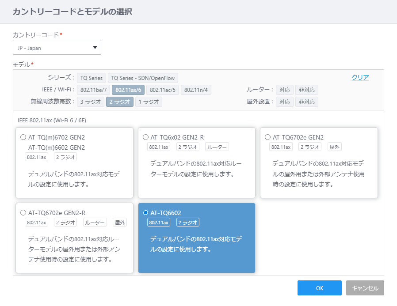Select 対応 for the 屋外設置 filter
Image resolution: width=397 pixels, height=306 pixels.
tap(285, 102)
